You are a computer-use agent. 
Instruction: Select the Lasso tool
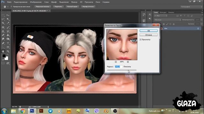tap(3, 19)
